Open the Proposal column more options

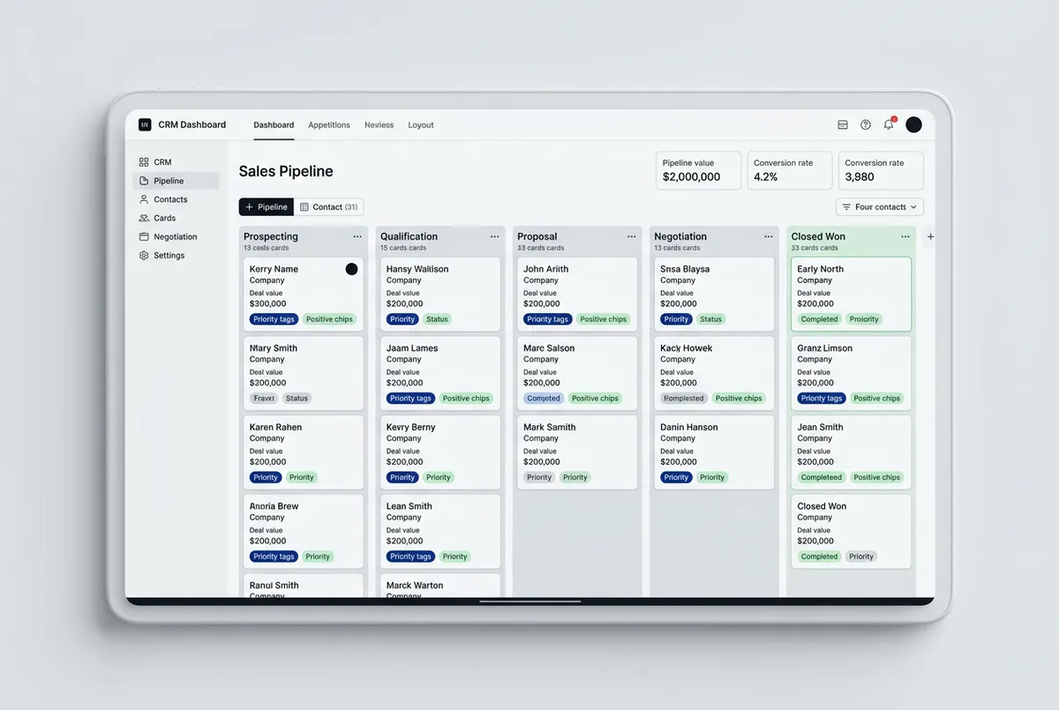[632, 236]
